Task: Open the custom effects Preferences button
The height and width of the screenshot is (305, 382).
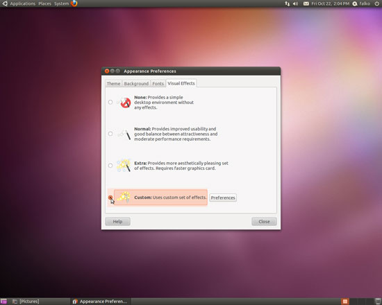Action: [x=223, y=198]
